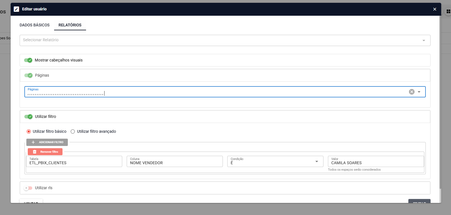Open the Condição dropdown
The height and width of the screenshot is (215, 451).
coord(275,161)
